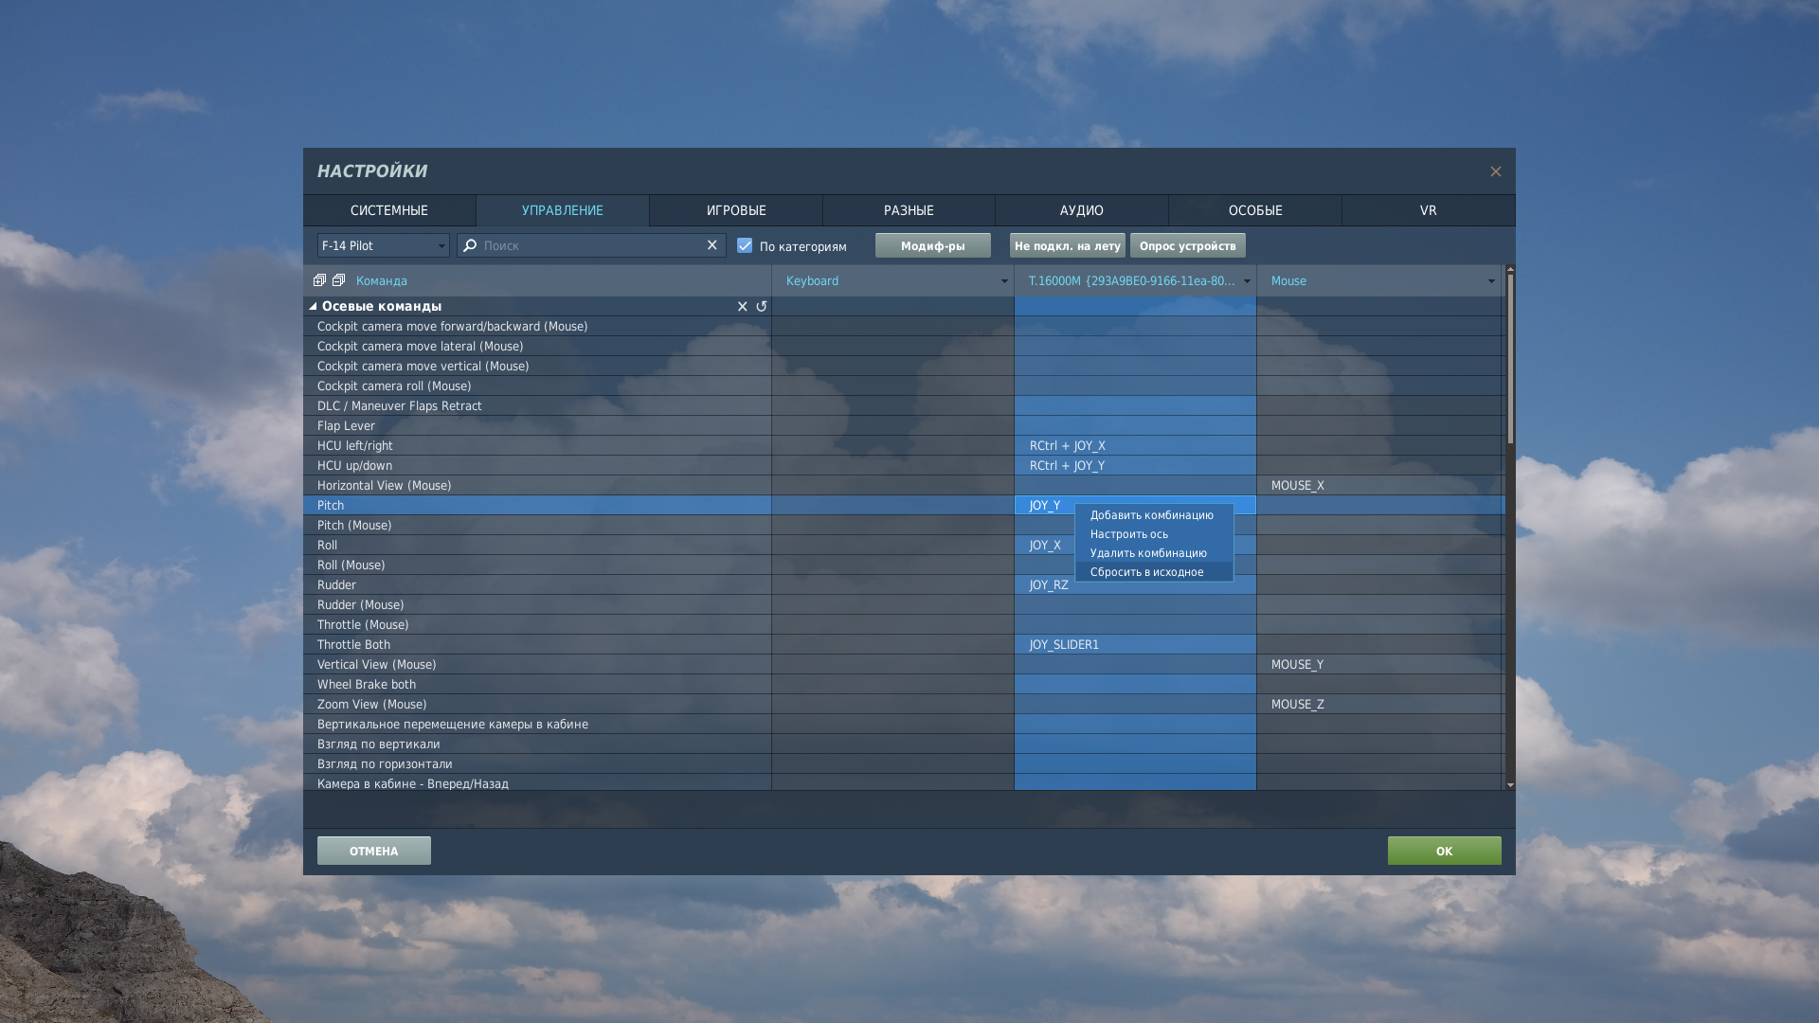This screenshot has height=1023, width=1819.
Task: Click the collapse all categories icon
Action: pos(338,280)
